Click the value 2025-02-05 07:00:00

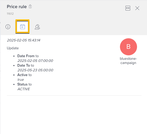point(35,61)
